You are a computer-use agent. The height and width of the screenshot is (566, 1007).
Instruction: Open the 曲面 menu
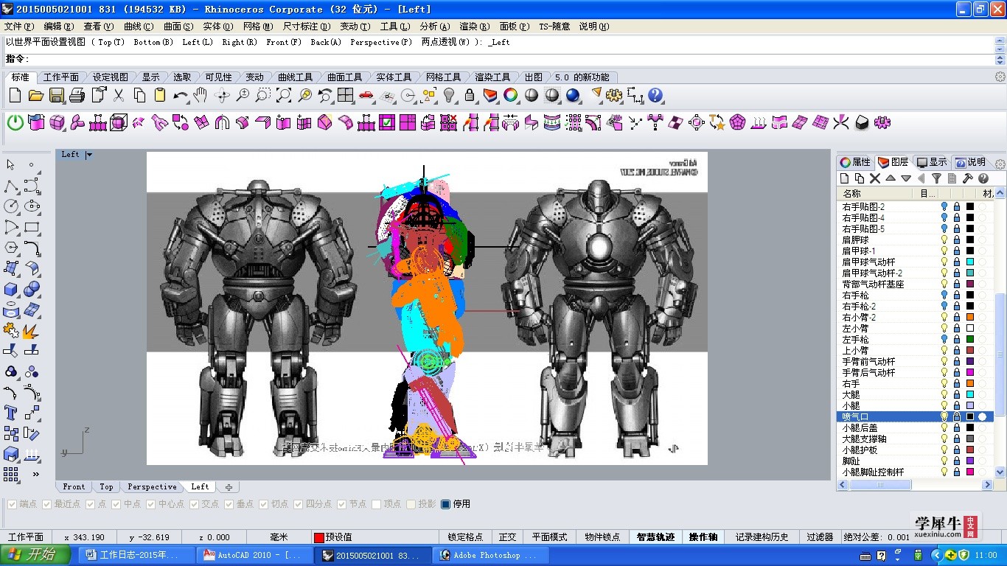pos(178,27)
